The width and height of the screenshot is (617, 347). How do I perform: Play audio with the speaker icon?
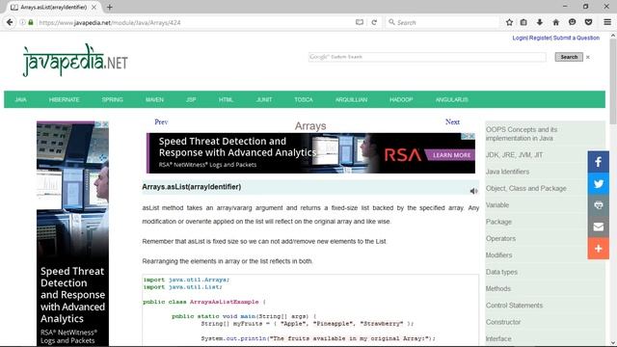(x=473, y=191)
